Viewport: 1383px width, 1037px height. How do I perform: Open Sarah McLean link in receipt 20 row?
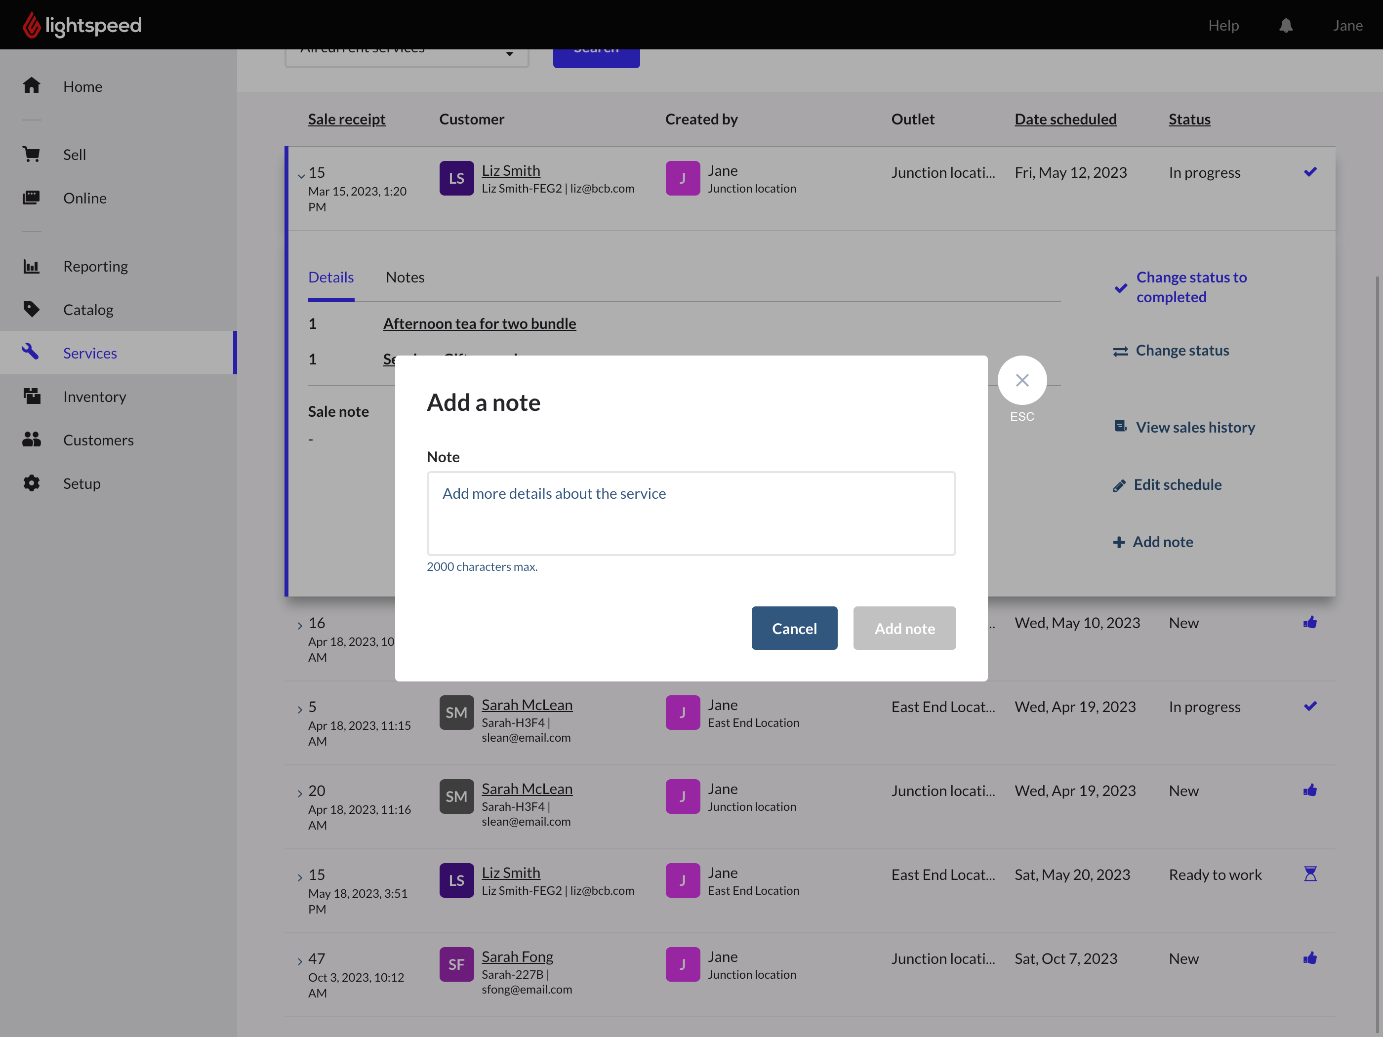point(527,788)
